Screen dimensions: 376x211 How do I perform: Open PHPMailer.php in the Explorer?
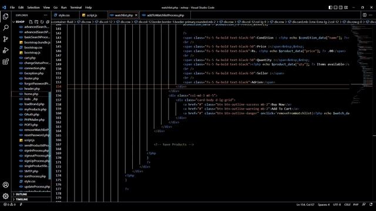click(x=34, y=120)
